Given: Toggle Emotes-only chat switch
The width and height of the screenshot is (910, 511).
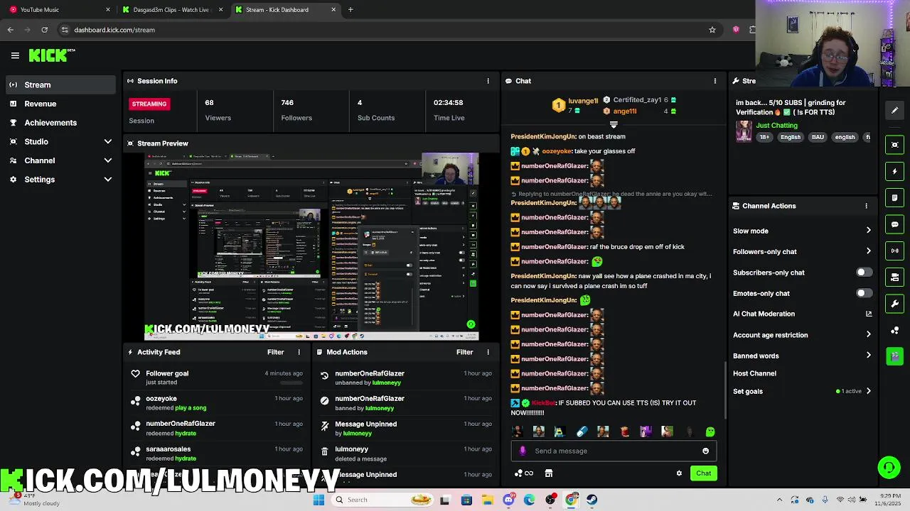Looking at the screenshot, I should pyautogui.click(x=863, y=293).
